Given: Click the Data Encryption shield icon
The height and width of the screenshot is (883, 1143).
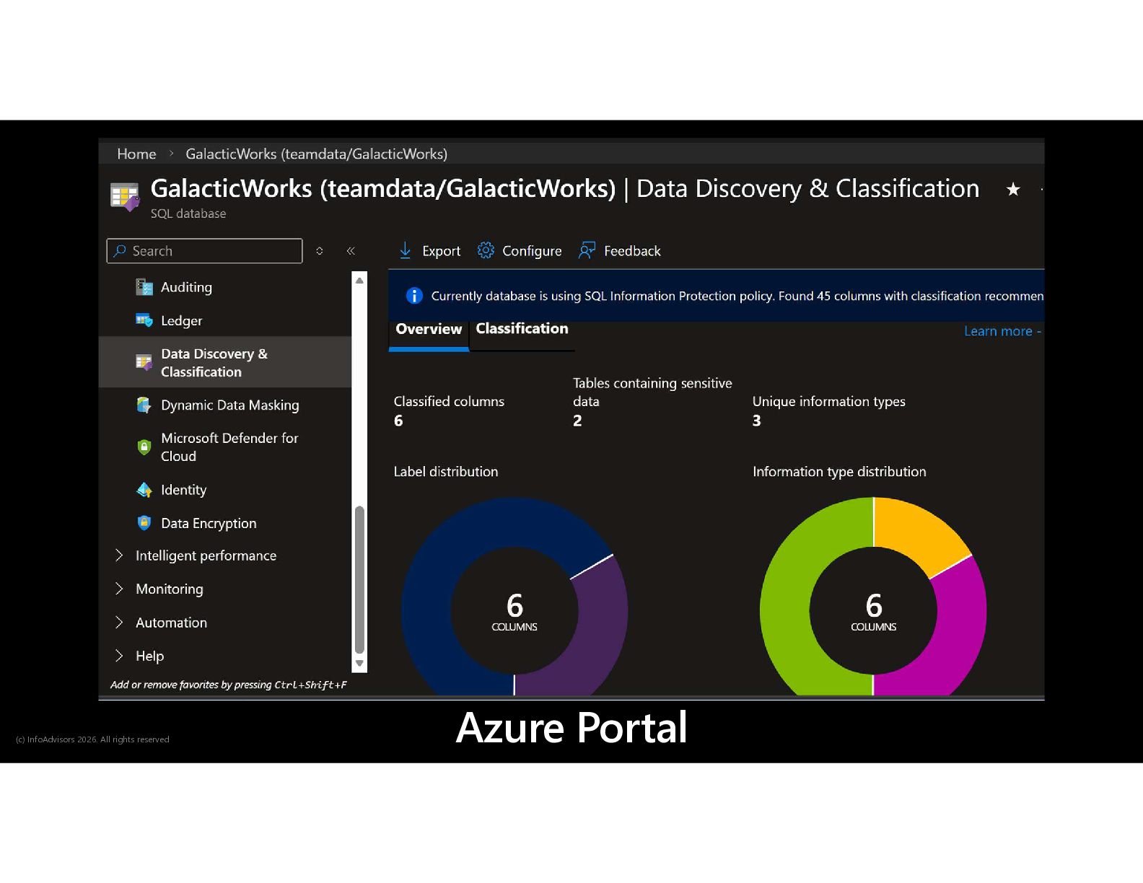Looking at the screenshot, I should pyautogui.click(x=144, y=523).
